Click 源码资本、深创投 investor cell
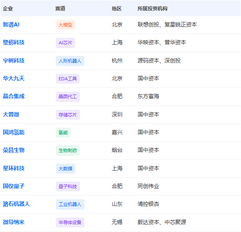The height and width of the screenshot is (232, 241). click(x=159, y=60)
